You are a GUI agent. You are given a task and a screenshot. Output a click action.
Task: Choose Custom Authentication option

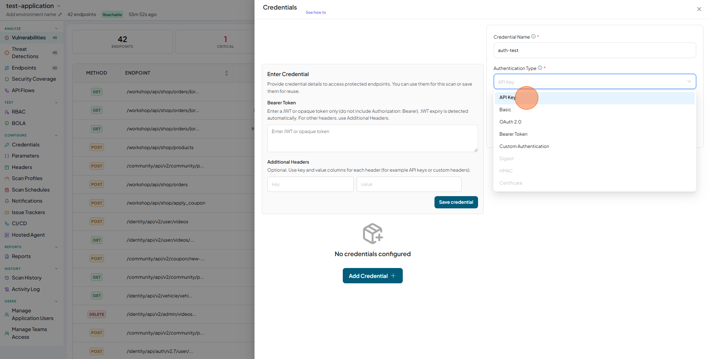595,146
